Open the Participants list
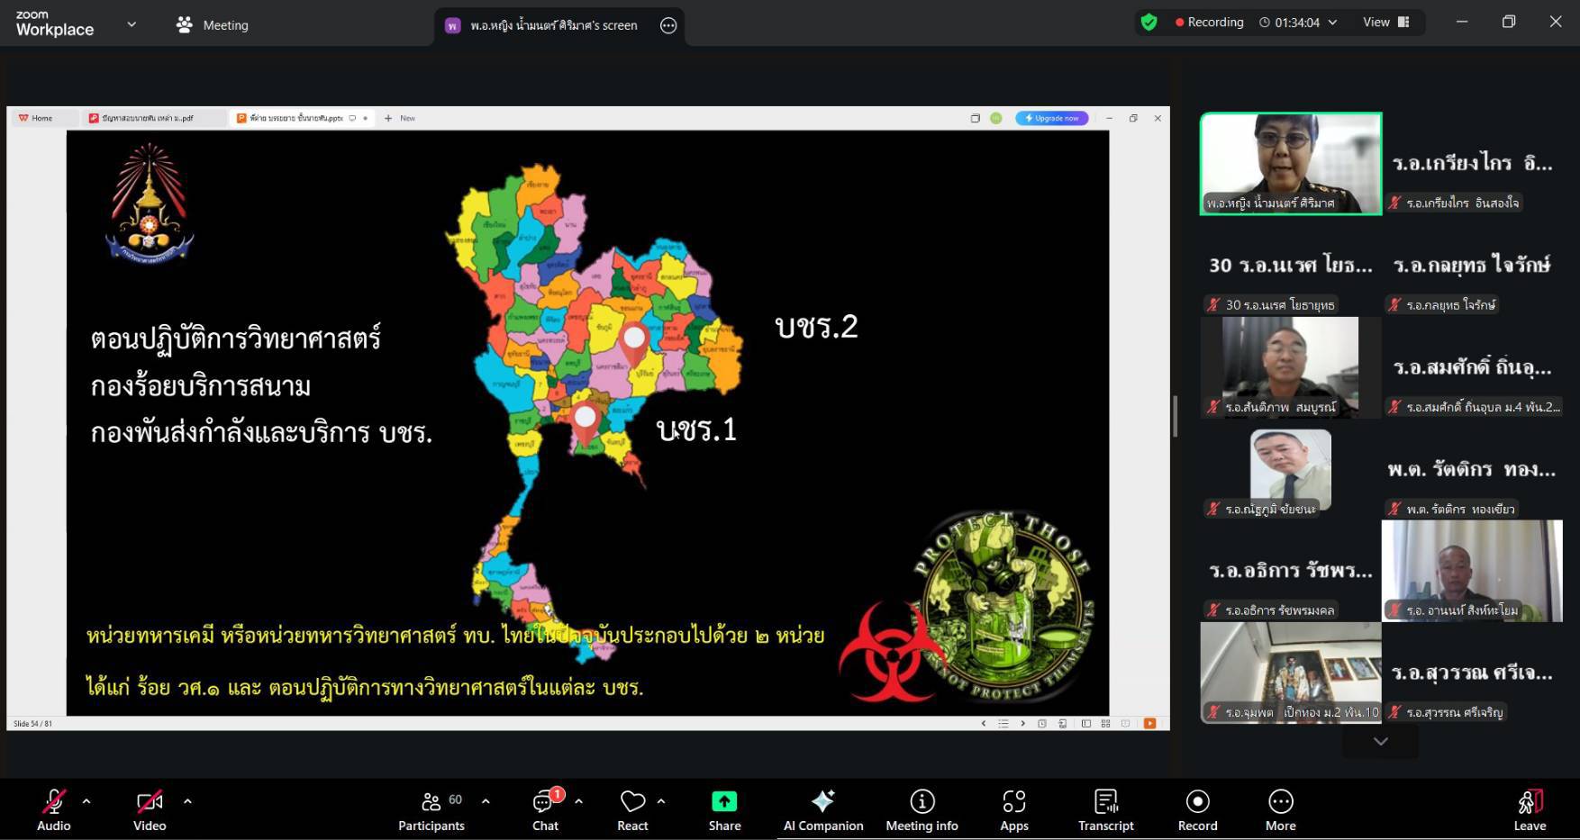Viewport: 1580px width, 840px height. pyautogui.click(x=431, y=810)
